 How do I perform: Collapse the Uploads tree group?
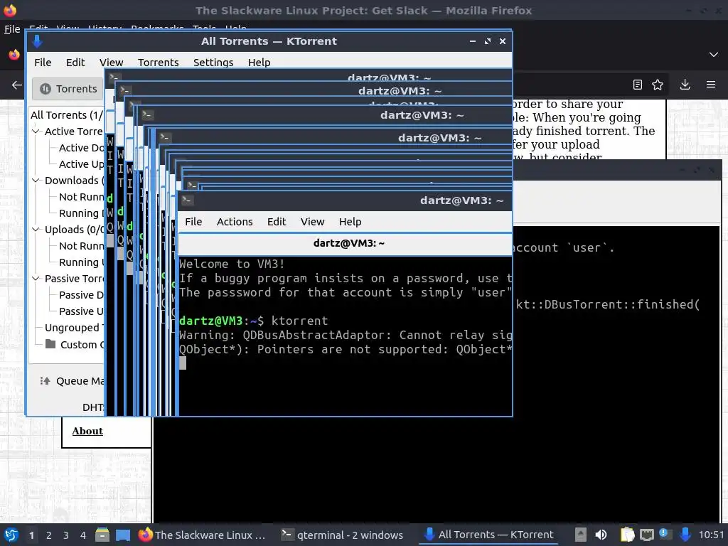point(36,230)
